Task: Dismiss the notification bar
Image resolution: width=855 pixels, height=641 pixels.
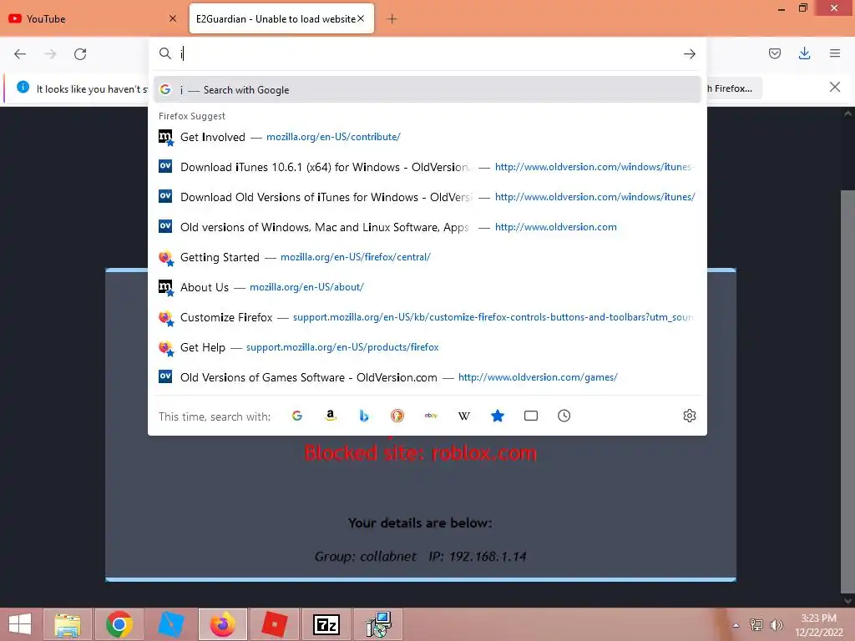Action: (834, 87)
